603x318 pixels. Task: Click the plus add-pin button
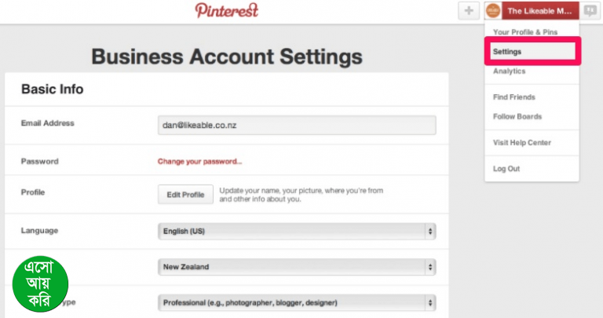tap(468, 10)
